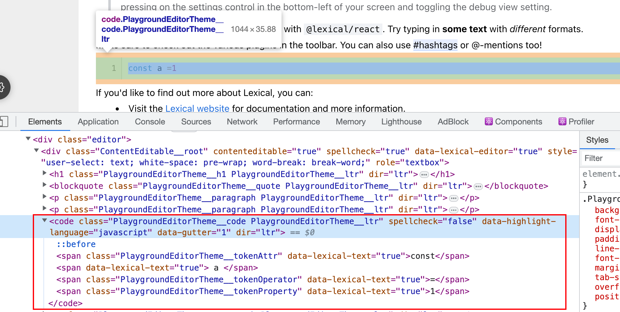Click the React atom icon on Profiler tab
Viewport: 620px width, 312px height.
pos(562,122)
